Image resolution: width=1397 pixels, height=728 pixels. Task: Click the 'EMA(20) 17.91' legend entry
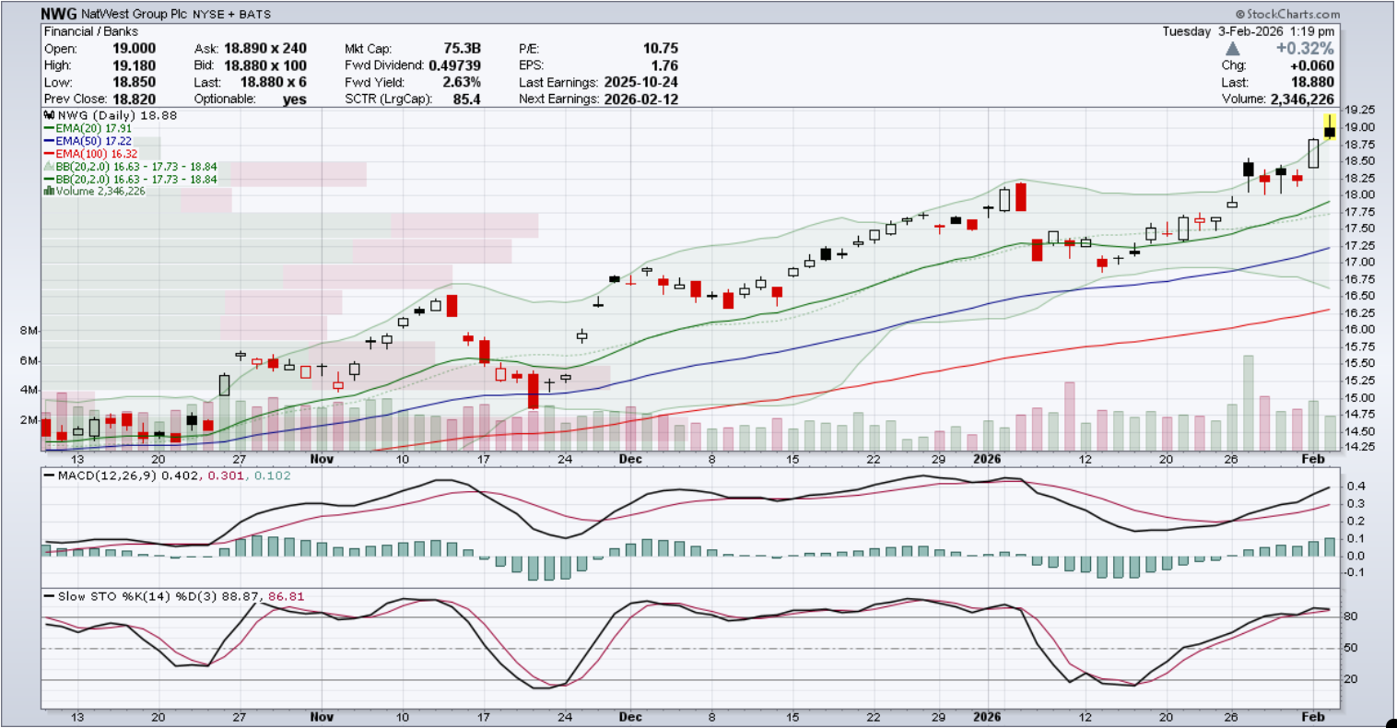click(95, 130)
